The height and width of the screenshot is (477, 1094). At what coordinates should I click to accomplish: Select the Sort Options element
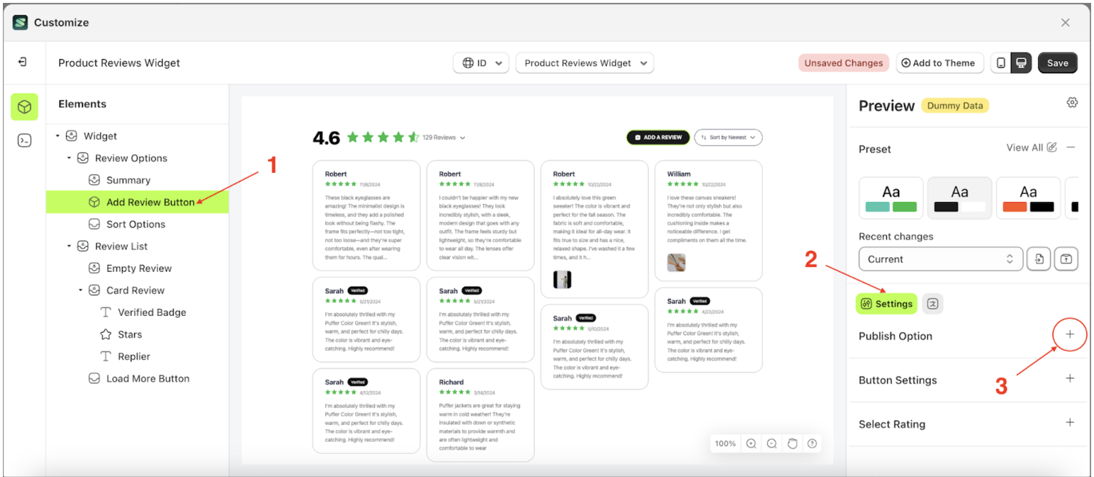pyautogui.click(x=137, y=224)
